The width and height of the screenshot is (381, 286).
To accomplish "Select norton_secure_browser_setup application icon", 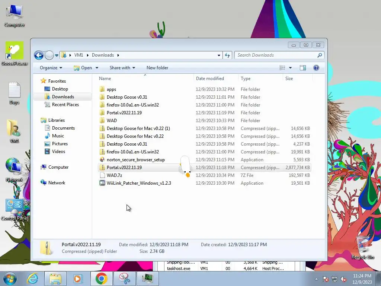I will point(102,159).
